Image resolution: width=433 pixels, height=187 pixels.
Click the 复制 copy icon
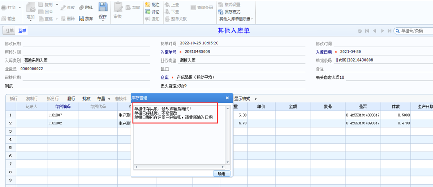[41, 5]
